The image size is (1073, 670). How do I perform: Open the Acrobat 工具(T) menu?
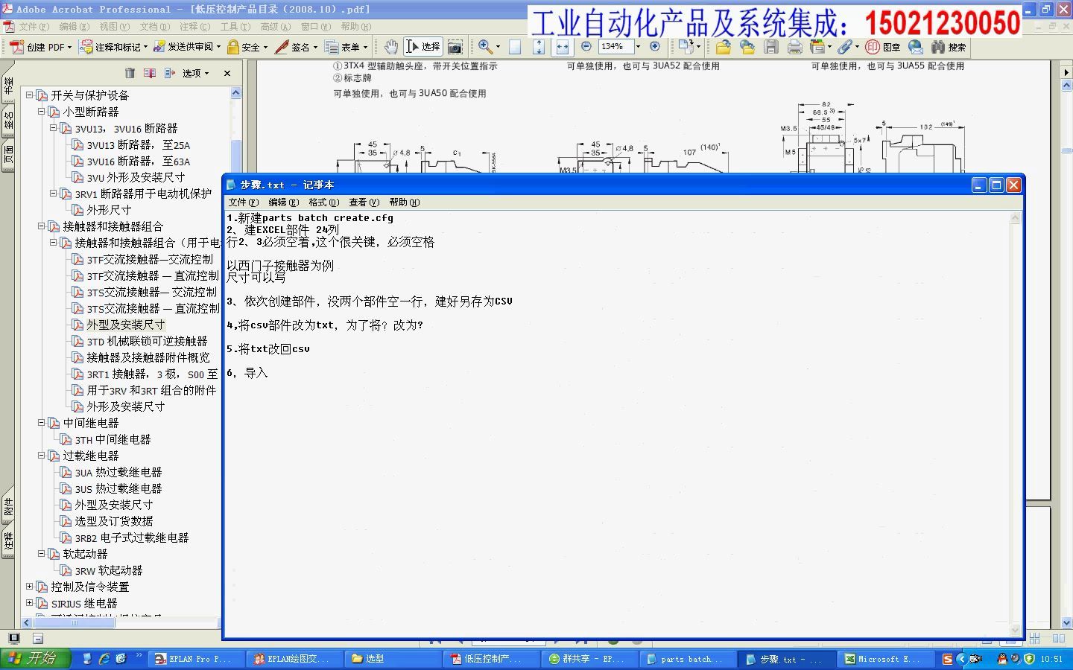pyautogui.click(x=235, y=26)
